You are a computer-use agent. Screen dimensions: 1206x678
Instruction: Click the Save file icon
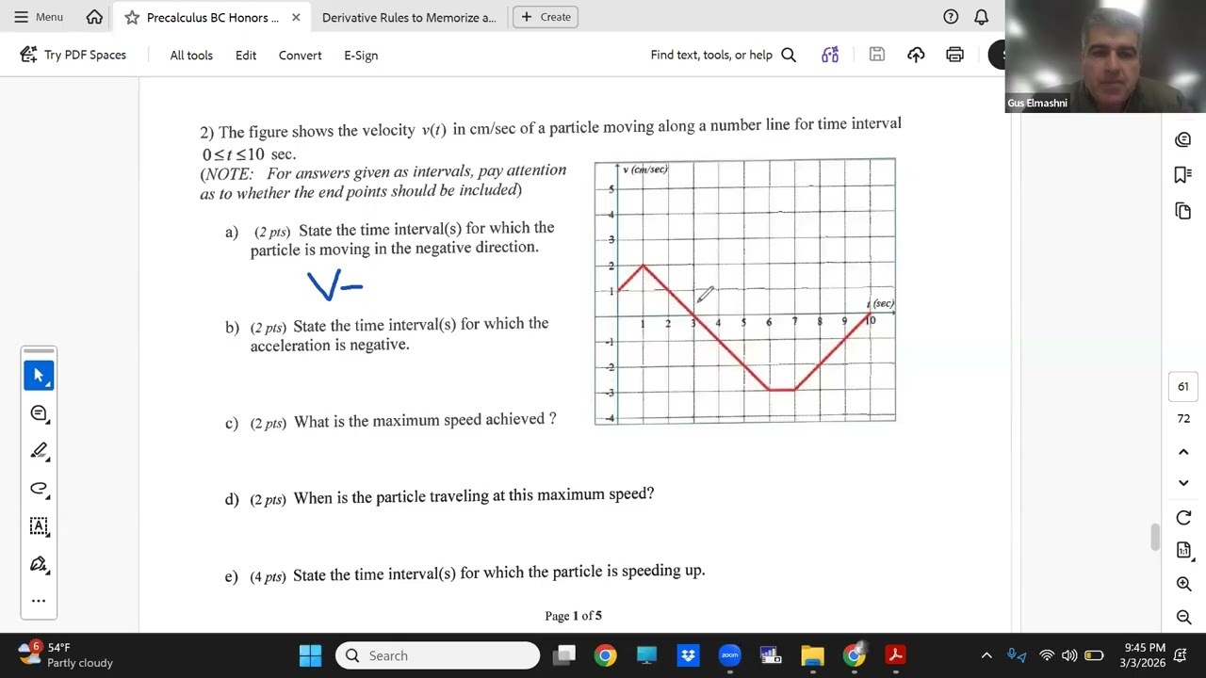(x=877, y=55)
